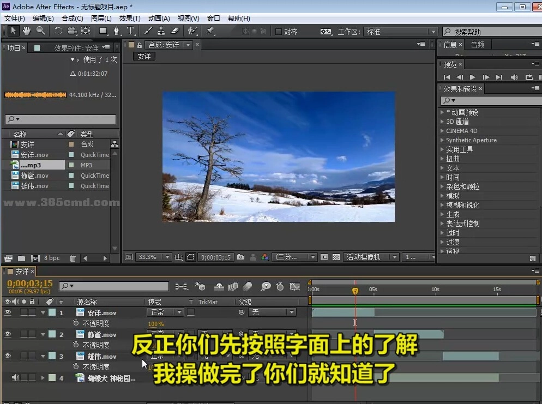Take a snapshot in the Composition panel
This screenshot has width=542, height=404.
(x=239, y=258)
